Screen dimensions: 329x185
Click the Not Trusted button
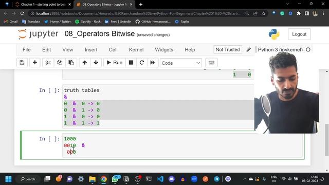(228, 49)
